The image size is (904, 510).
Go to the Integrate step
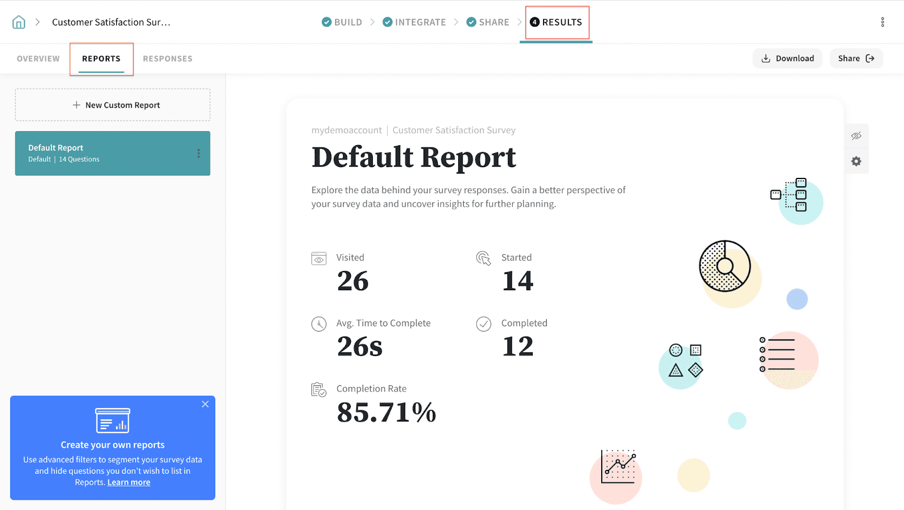pos(414,22)
